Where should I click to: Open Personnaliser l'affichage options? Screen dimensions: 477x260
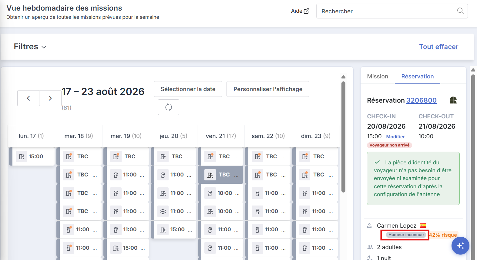pyautogui.click(x=268, y=89)
